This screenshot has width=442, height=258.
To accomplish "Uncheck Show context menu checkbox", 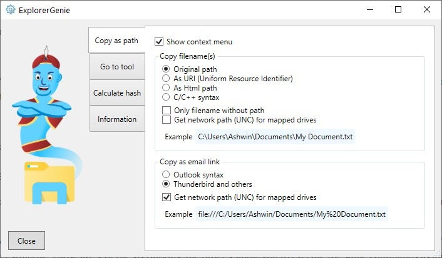I will [x=159, y=42].
